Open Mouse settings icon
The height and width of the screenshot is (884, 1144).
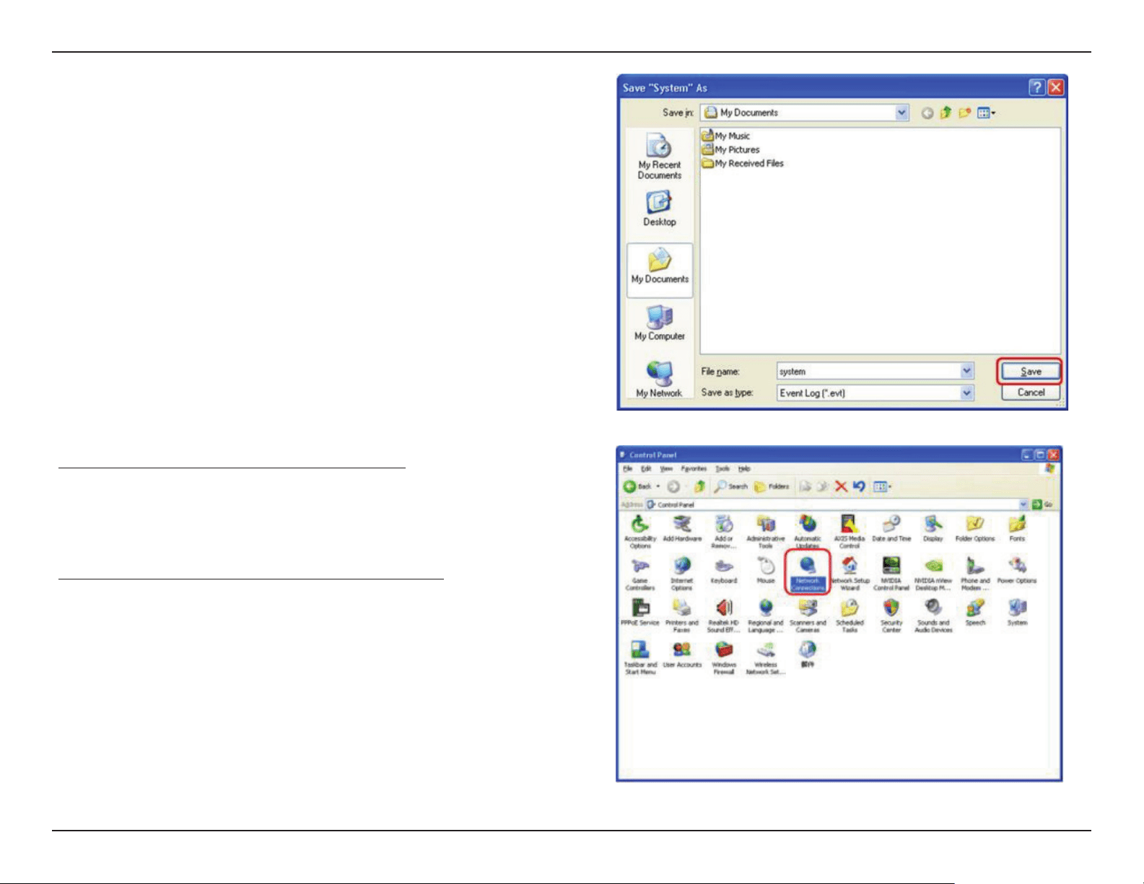point(766,571)
